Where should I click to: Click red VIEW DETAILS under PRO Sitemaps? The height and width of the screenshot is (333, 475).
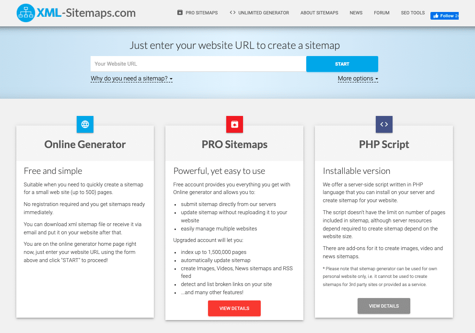coord(234,308)
